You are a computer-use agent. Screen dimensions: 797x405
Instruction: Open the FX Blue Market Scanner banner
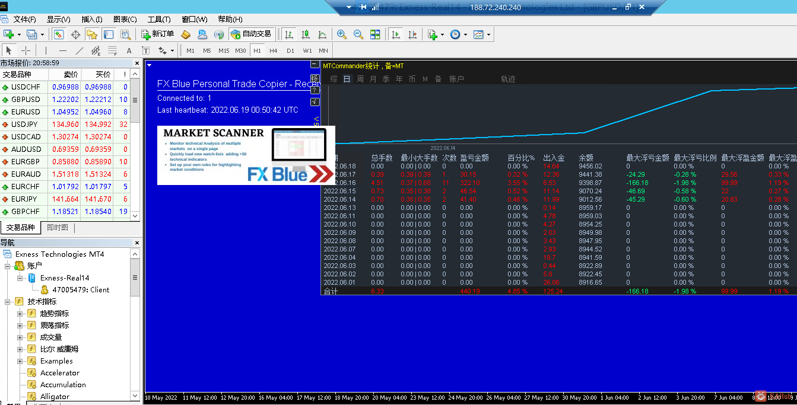point(246,155)
